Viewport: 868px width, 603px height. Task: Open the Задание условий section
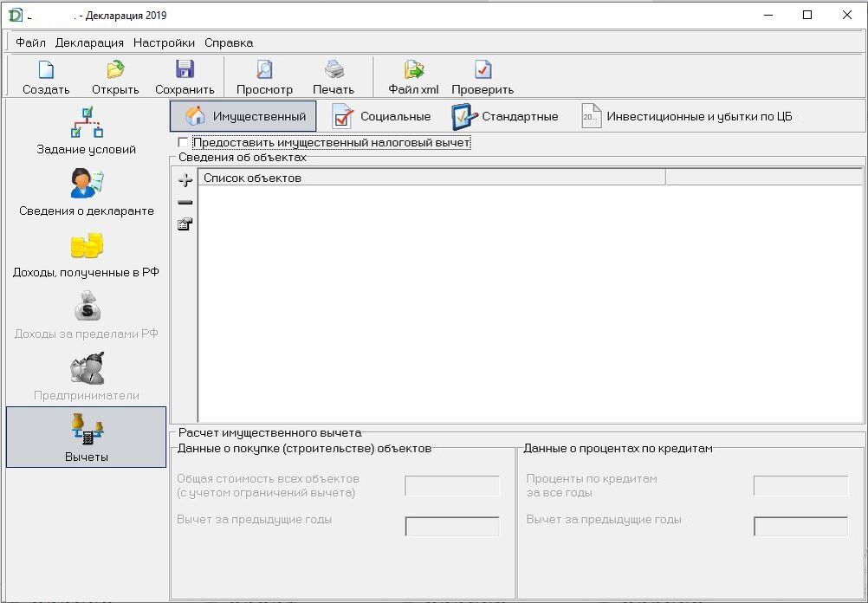tap(86, 131)
